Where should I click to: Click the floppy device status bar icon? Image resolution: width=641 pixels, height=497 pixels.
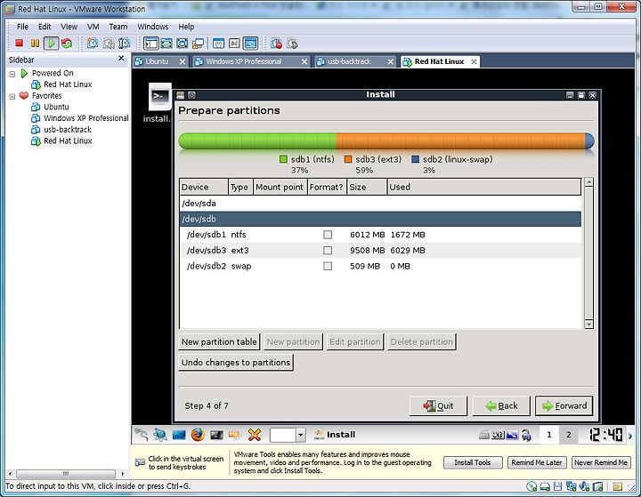[x=557, y=486]
